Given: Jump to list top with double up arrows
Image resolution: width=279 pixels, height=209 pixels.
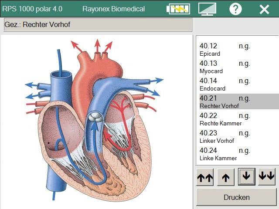Looking at the screenshot, I should pyautogui.click(x=205, y=177).
